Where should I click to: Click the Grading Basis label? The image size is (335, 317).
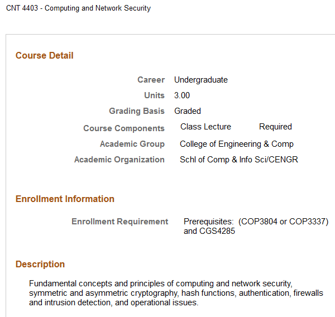coord(137,111)
